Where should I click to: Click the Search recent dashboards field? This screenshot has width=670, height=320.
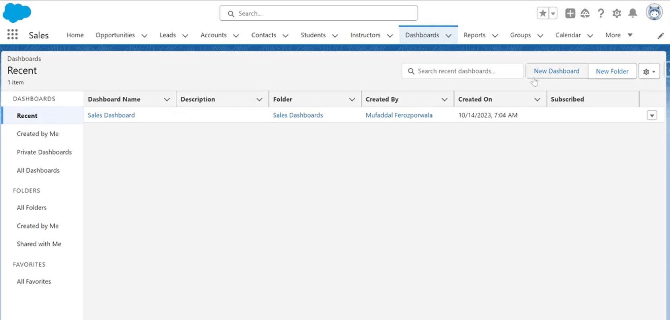(463, 71)
